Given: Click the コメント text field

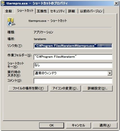Looking at the screenshot, I should (x=73, y=81).
